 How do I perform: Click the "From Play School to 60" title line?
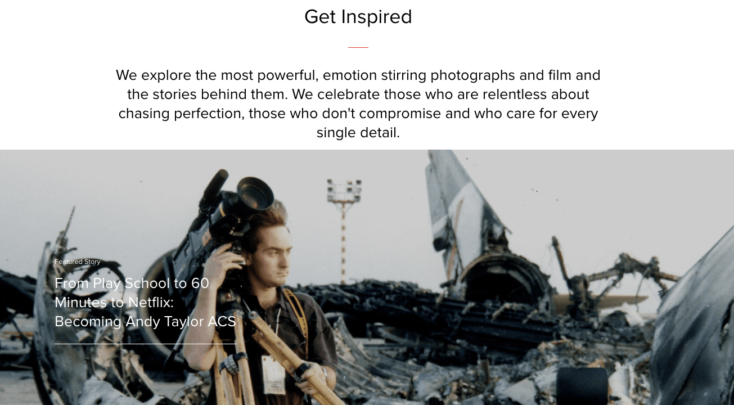[x=132, y=283]
